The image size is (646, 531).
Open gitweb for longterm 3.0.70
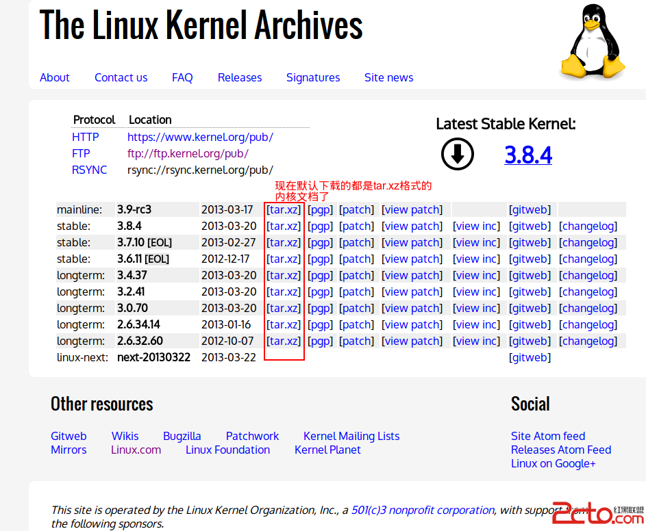(x=530, y=309)
